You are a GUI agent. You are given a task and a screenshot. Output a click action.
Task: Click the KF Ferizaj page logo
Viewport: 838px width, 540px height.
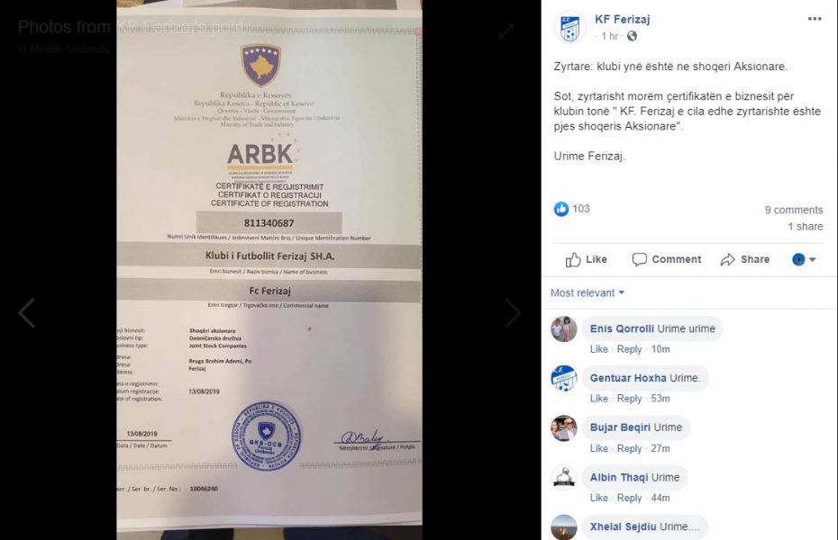pos(569,27)
